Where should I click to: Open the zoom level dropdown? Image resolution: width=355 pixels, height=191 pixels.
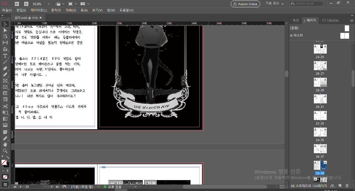point(49,4)
